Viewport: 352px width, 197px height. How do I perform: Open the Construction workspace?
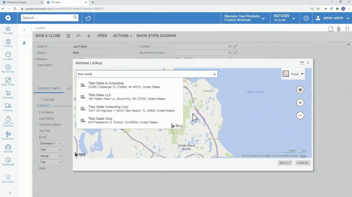[x=8, y=136]
